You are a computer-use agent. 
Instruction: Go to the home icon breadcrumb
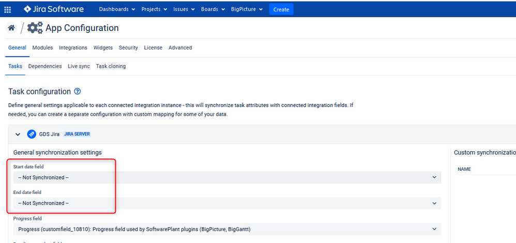pos(11,28)
